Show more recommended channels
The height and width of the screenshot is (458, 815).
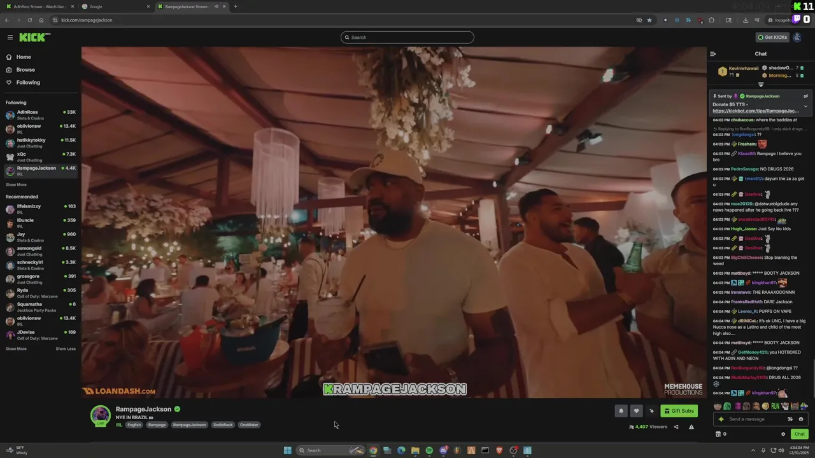(16, 349)
